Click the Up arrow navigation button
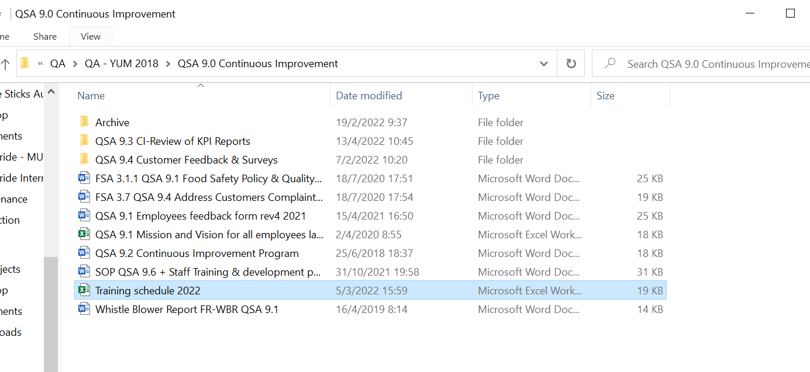 click(x=5, y=64)
